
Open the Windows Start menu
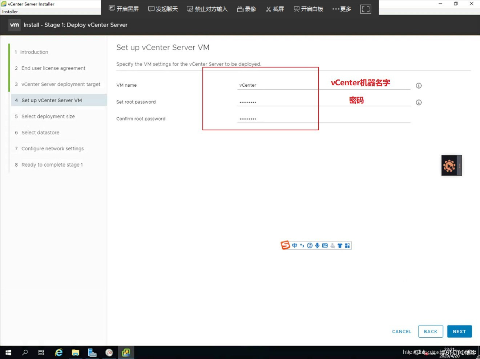click(8, 352)
